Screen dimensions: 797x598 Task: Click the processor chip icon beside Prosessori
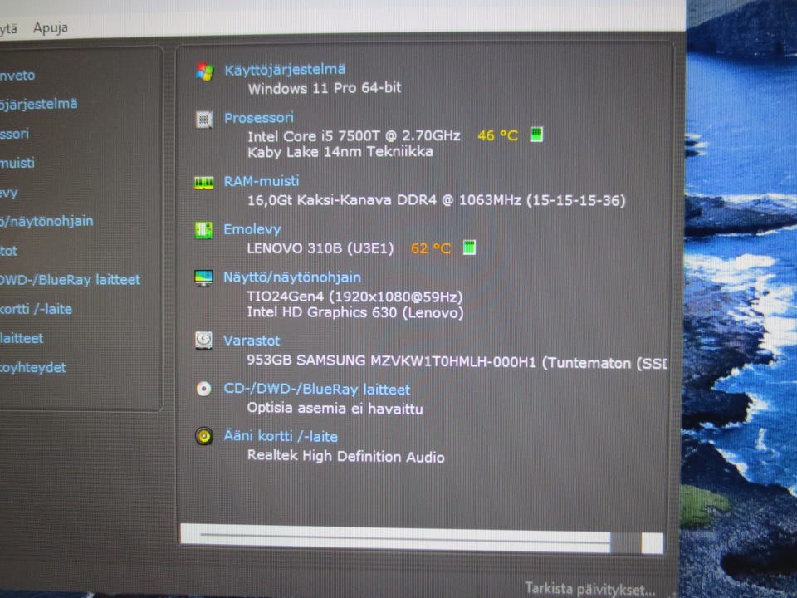click(204, 120)
